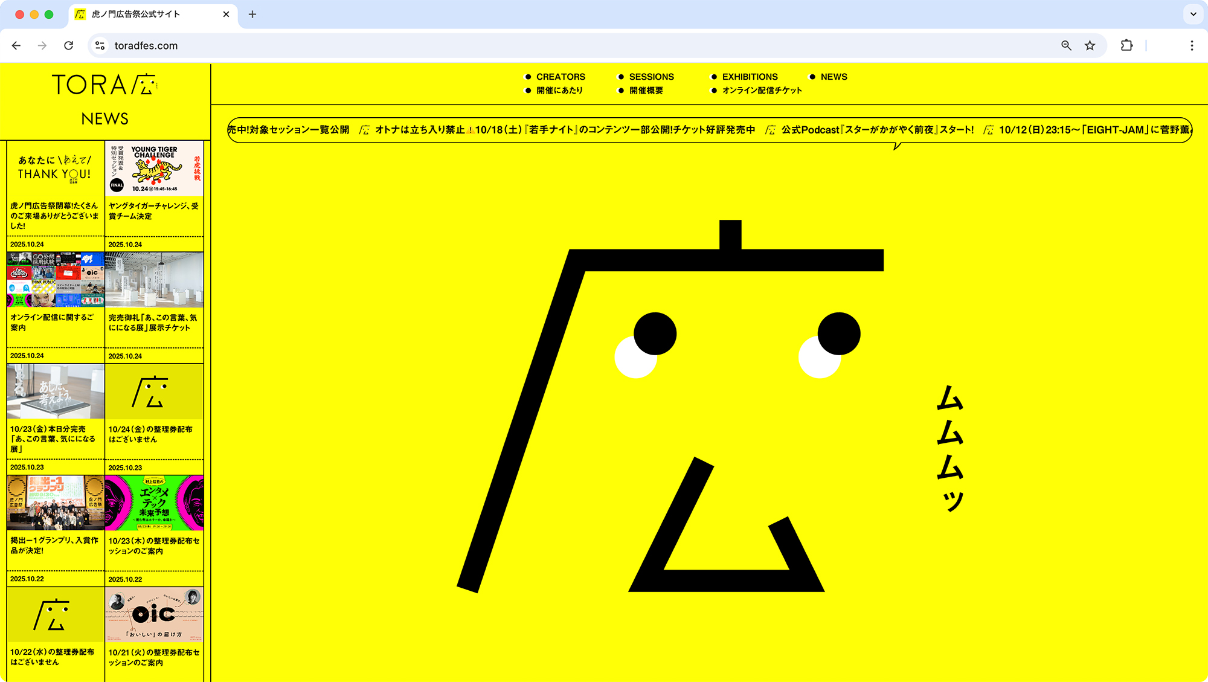Screen dimensions: 1208x682
Task: Click the address bar URL field
Action: tap(544, 45)
